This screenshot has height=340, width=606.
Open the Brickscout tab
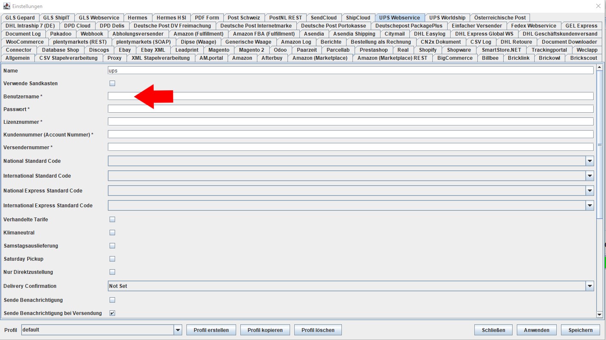583,58
